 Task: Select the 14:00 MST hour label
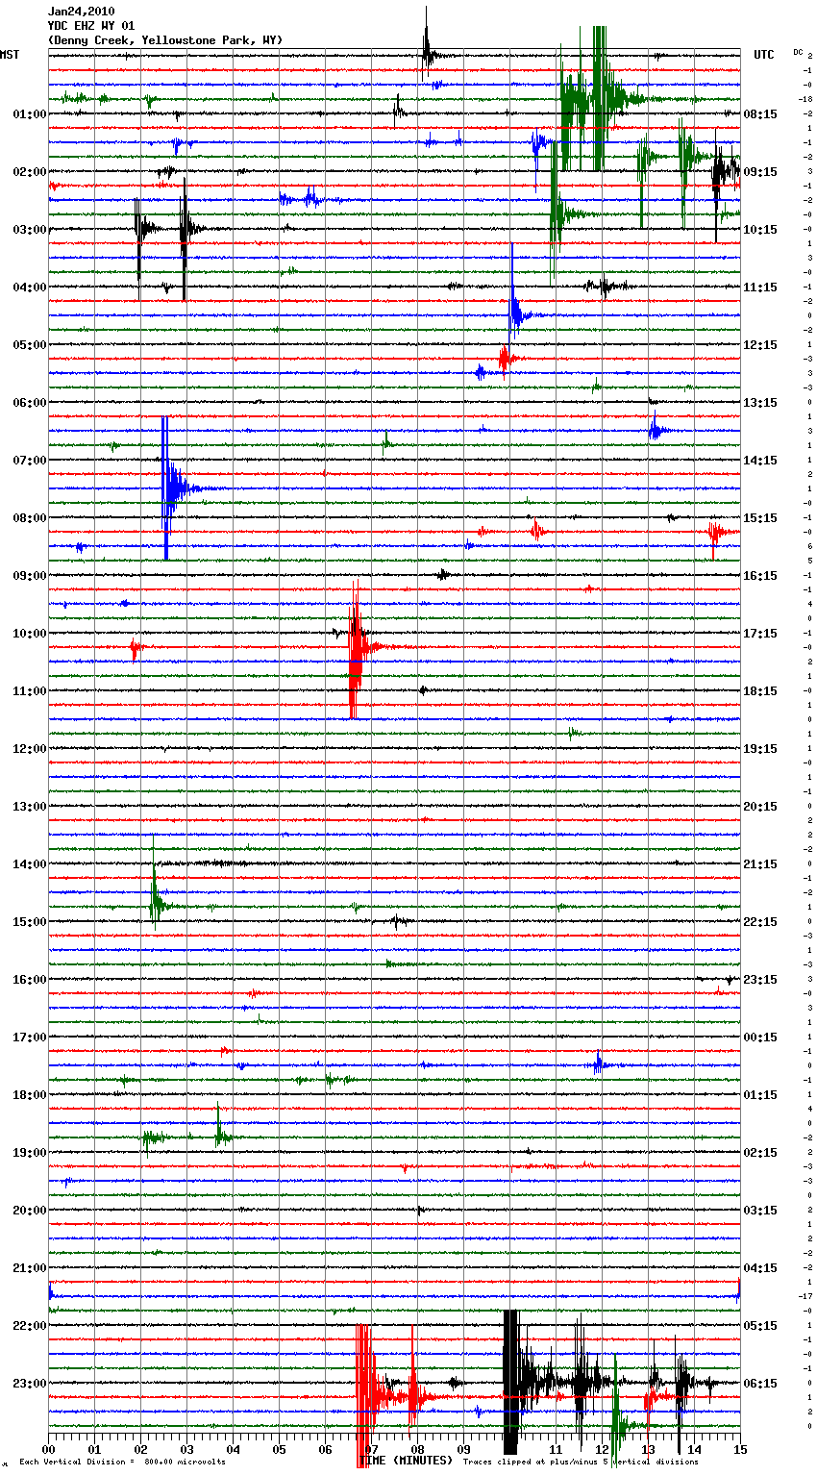click(30, 864)
